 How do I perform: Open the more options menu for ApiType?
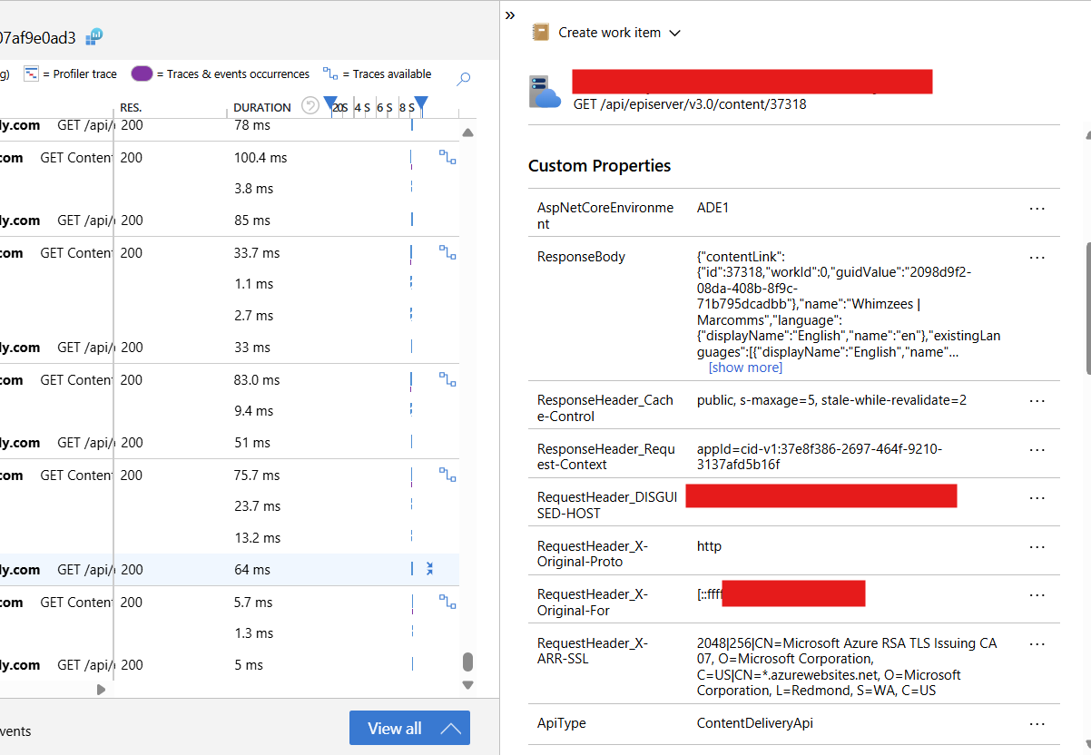click(1037, 723)
